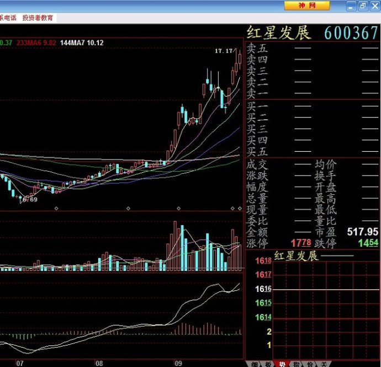Click the 233MA6 9.82 indicator label
This screenshot has width=381, height=367.
36,43
